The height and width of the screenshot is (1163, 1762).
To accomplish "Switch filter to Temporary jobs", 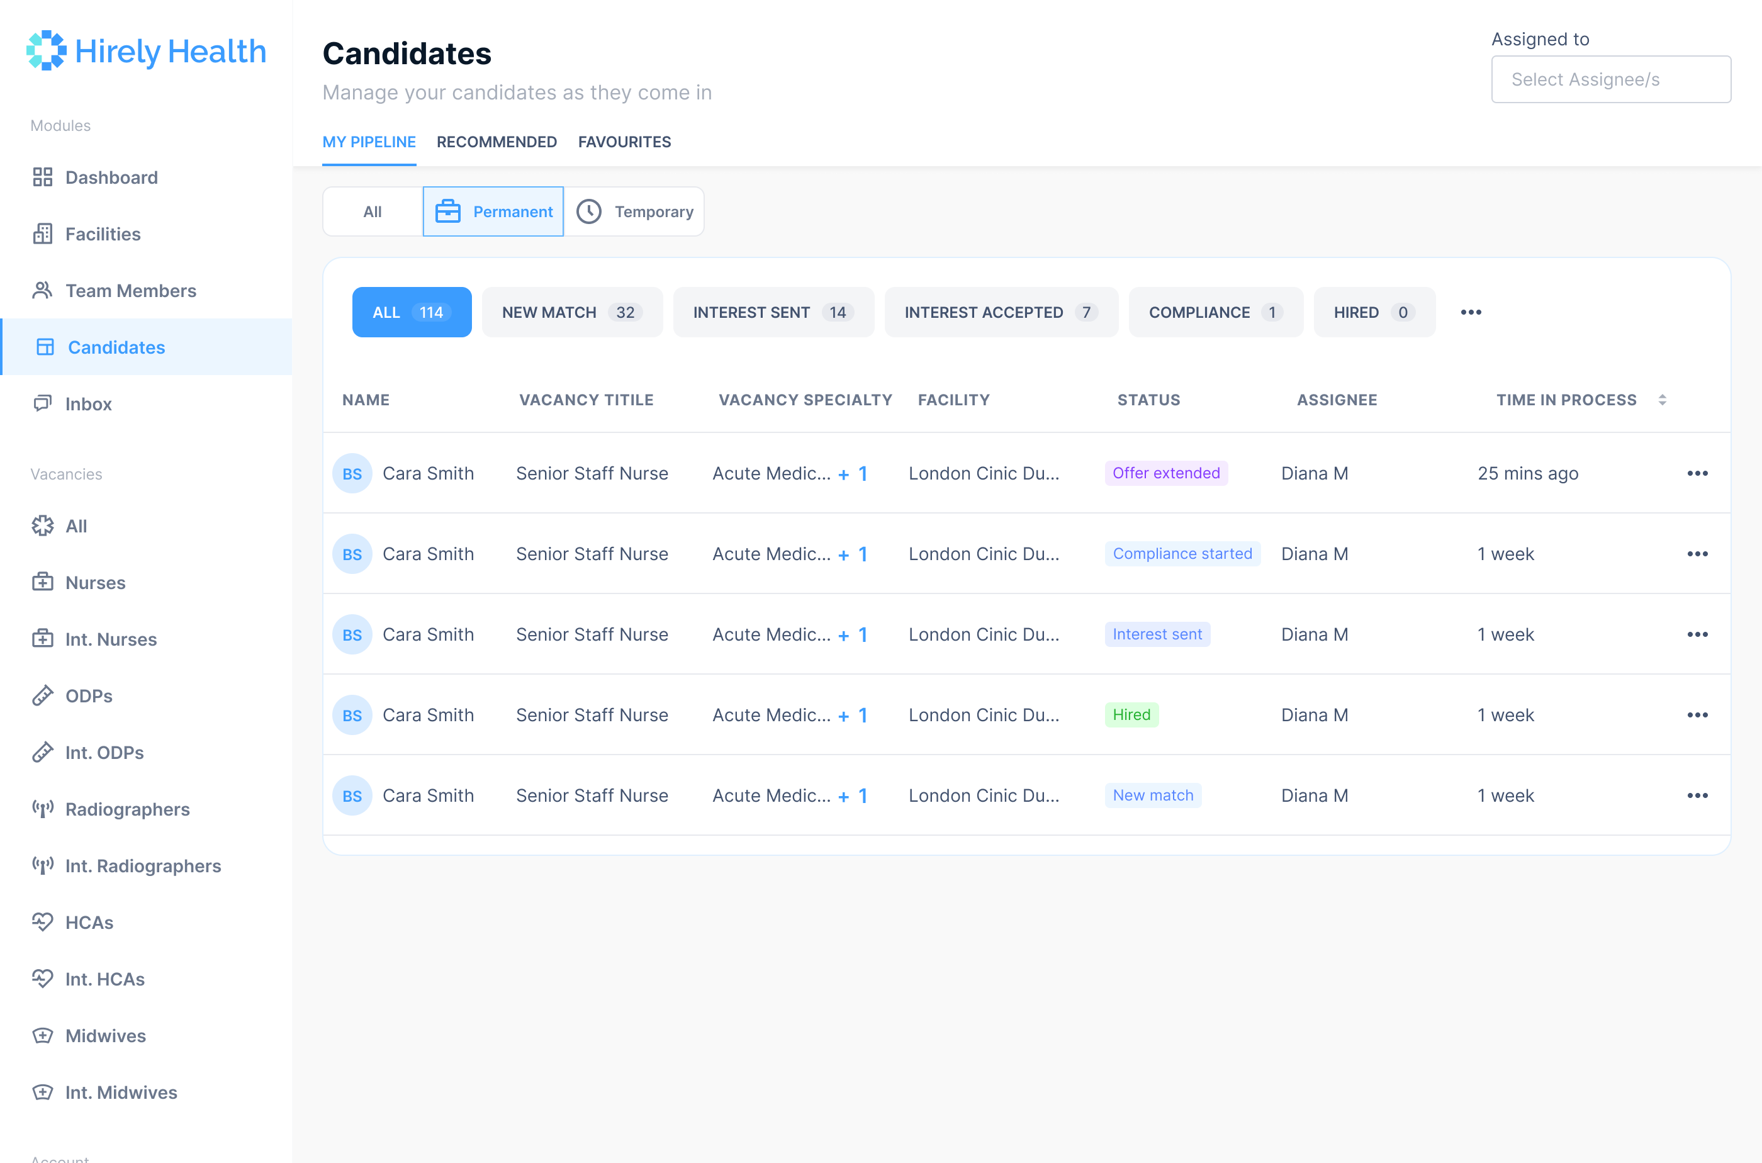I will pyautogui.click(x=635, y=211).
